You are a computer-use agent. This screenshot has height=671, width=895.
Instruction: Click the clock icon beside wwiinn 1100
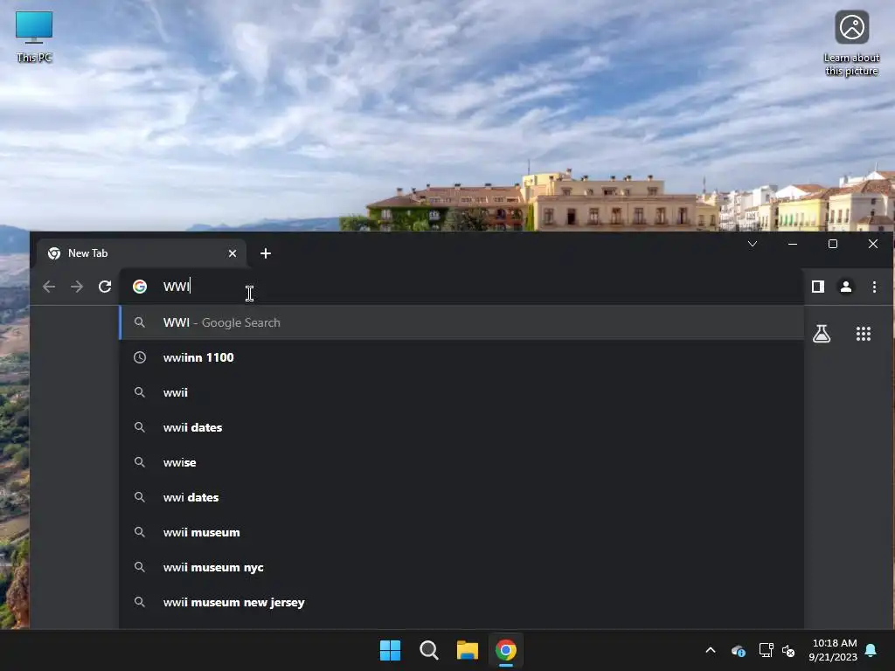[x=140, y=357]
